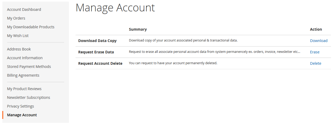Open the Account Dashboard page
The height and width of the screenshot is (125, 336).
pos(24,10)
